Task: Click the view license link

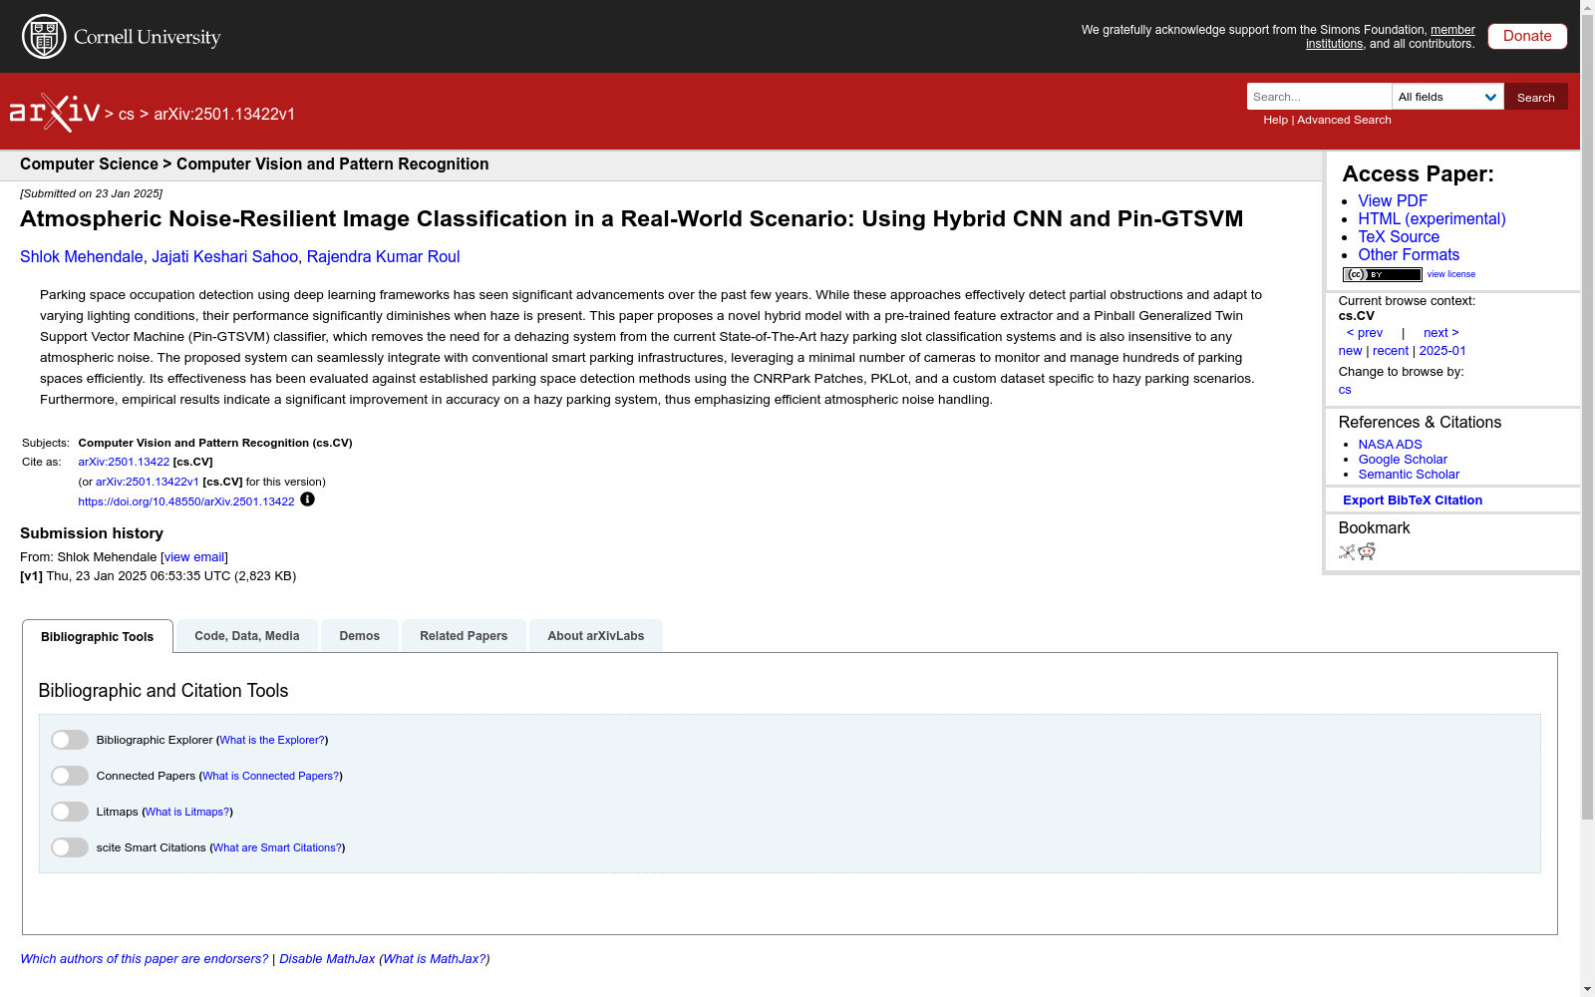Action: pyautogui.click(x=1451, y=274)
